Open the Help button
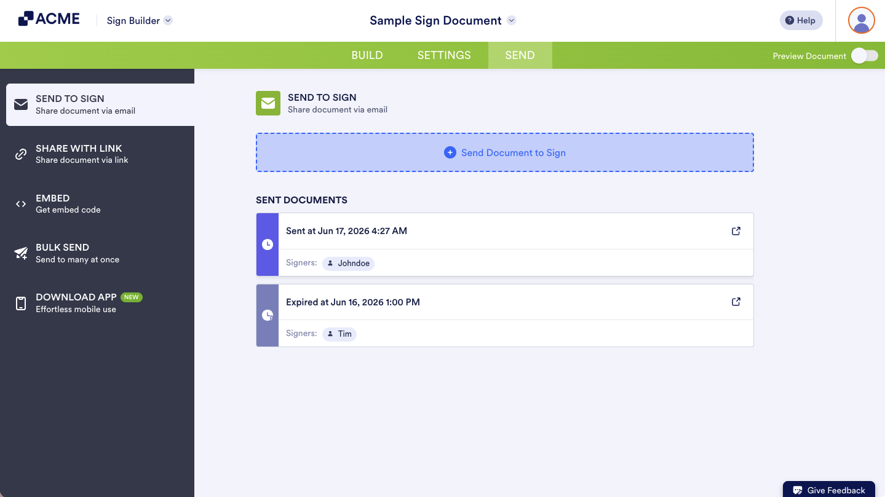The height and width of the screenshot is (497, 885). (801, 20)
